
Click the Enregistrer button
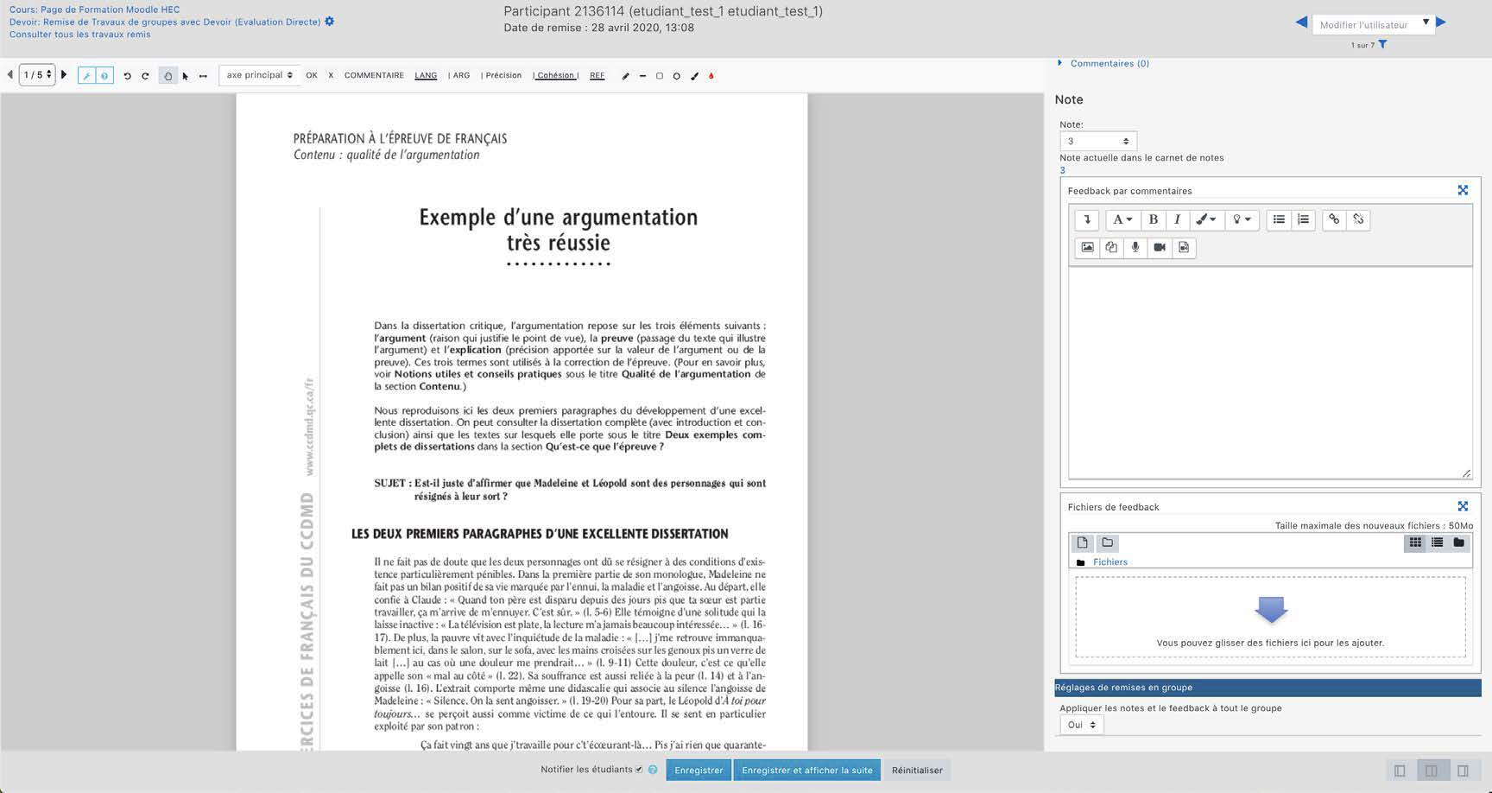tap(699, 770)
